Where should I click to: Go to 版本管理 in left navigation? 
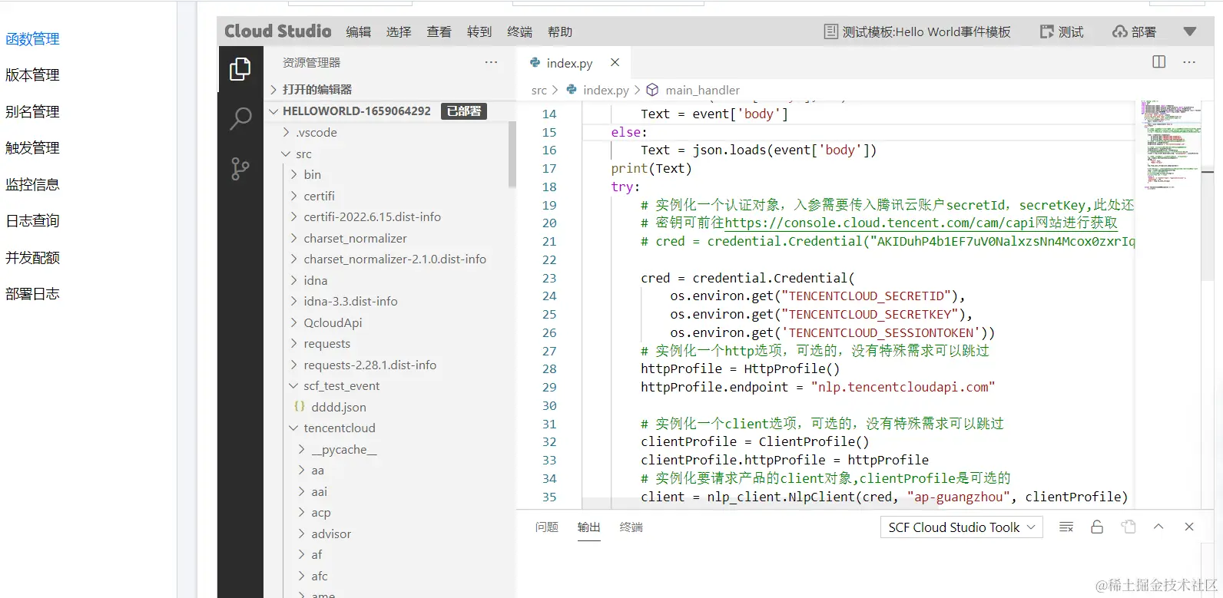tap(32, 75)
